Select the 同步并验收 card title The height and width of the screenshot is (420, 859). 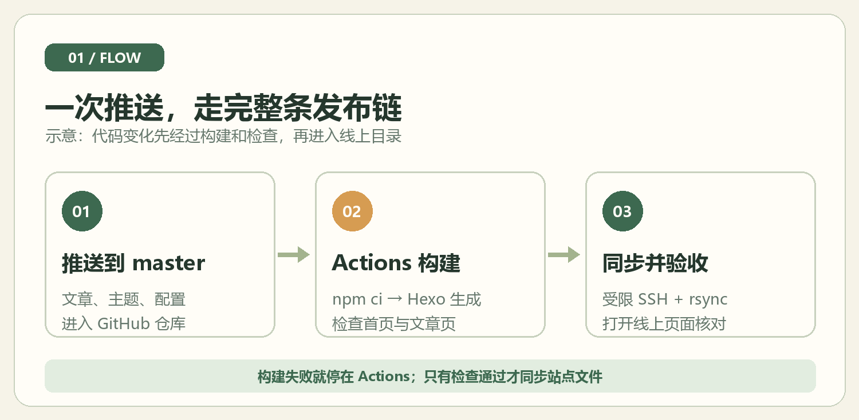tap(655, 263)
